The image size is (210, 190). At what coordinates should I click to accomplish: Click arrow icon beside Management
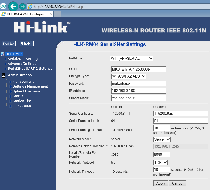tap(11, 82)
